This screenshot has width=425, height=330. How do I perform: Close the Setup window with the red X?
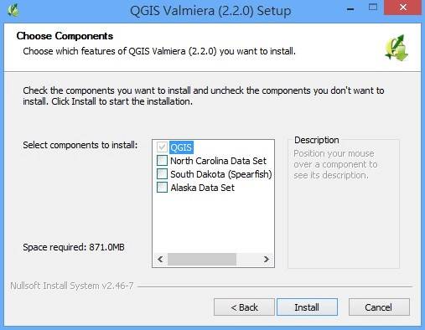402,8
